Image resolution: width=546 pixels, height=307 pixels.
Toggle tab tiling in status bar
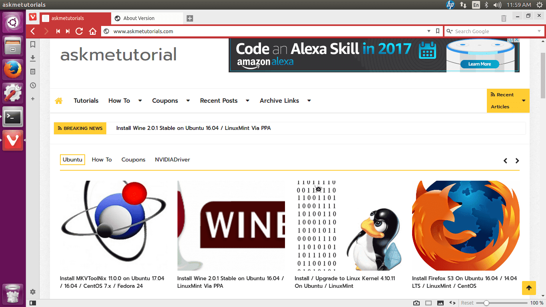428,303
